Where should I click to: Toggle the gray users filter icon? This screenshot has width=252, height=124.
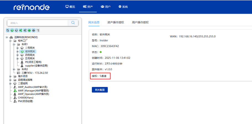[x=33, y=30]
